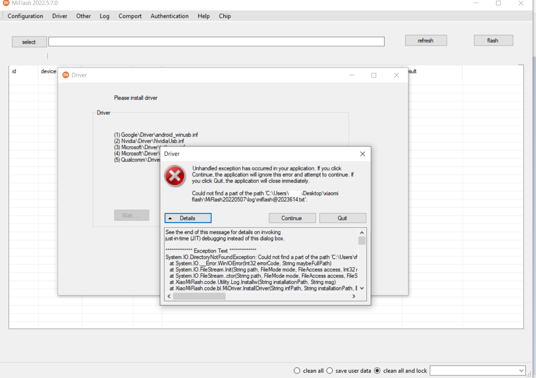This screenshot has height=378, width=536.
Task: Click the Mi logo in Driver window title
Action: [x=66, y=75]
